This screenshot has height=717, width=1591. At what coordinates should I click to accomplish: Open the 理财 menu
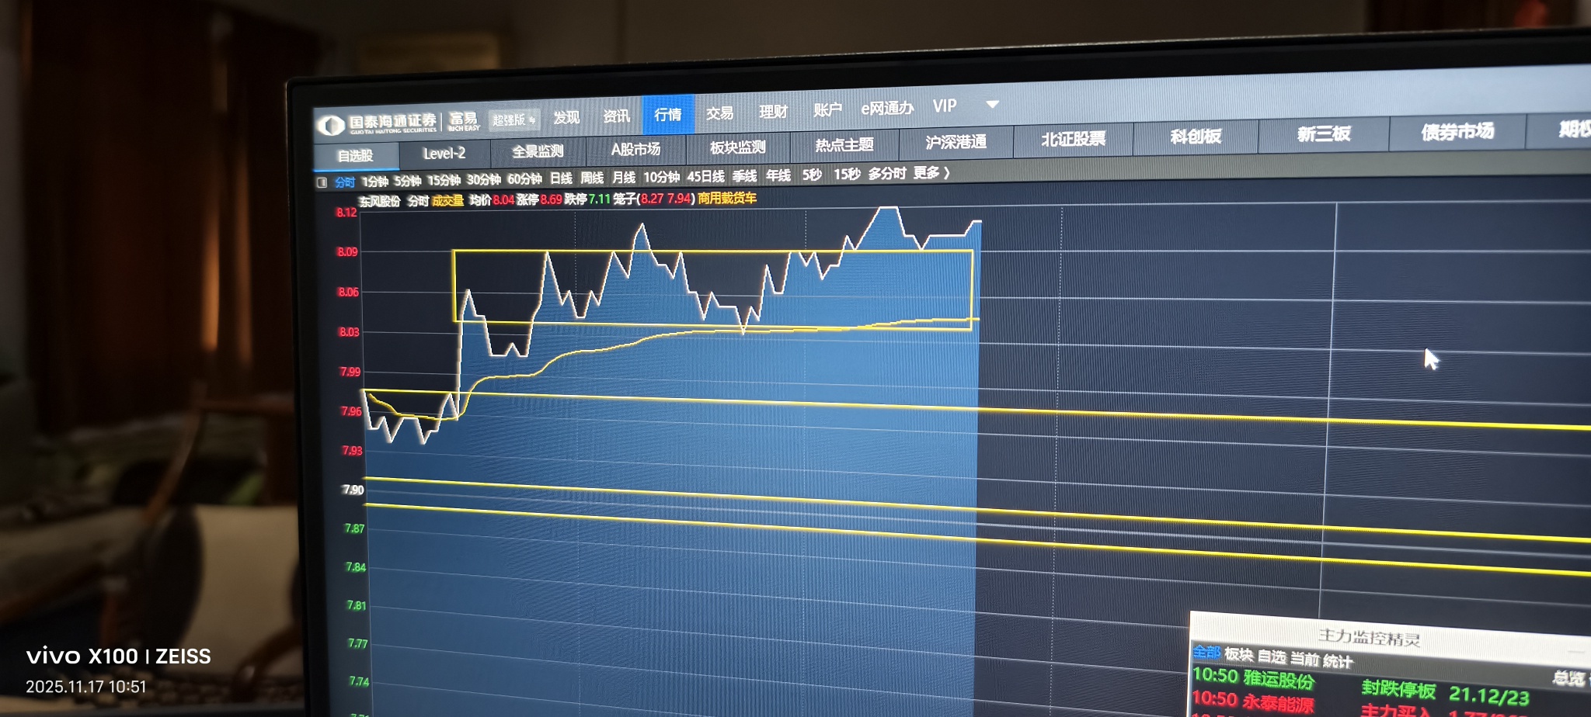[x=773, y=112]
